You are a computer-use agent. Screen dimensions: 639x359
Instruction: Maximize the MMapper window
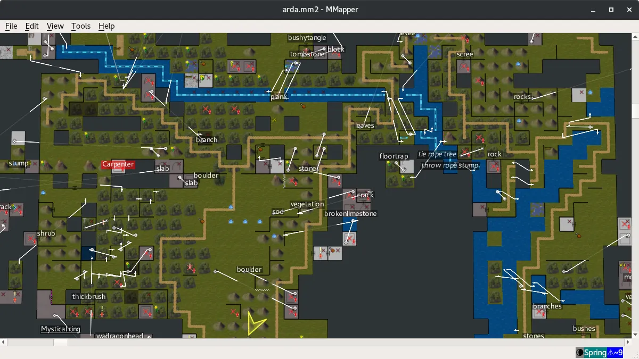[x=611, y=10]
